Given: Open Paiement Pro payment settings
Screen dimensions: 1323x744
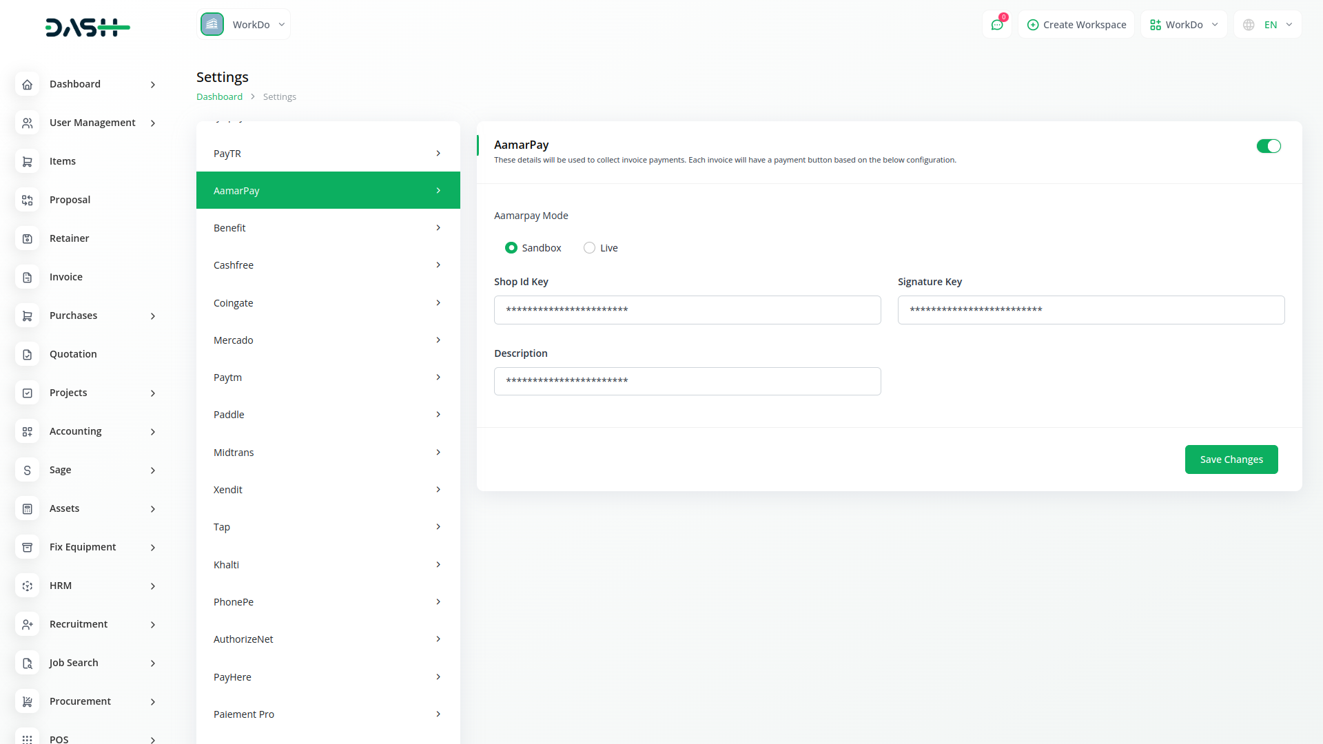Looking at the screenshot, I should (328, 714).
